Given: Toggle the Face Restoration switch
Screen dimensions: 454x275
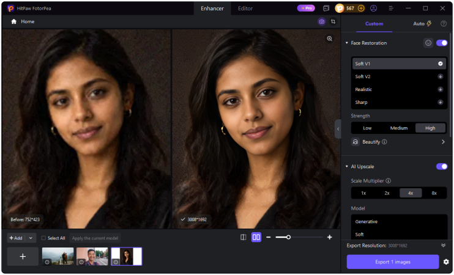Looking at the screenshot, I should pyautogui.click(x=442, y=43).
